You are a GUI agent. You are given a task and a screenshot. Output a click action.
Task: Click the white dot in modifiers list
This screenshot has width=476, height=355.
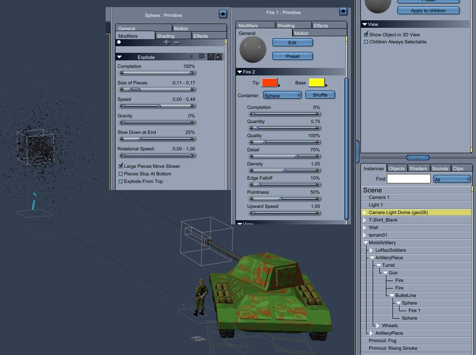click(119, 42)
